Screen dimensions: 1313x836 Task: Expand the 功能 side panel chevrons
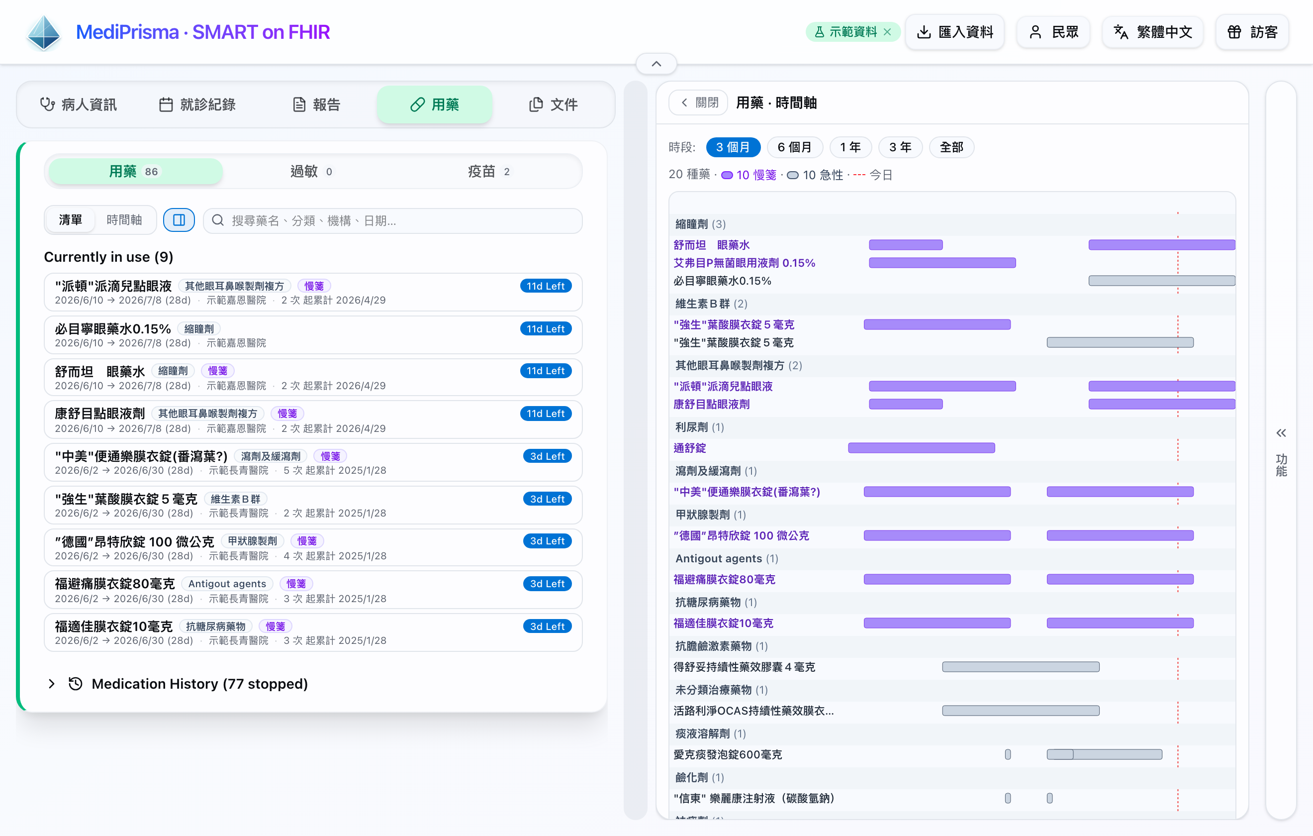[1281, 433]
